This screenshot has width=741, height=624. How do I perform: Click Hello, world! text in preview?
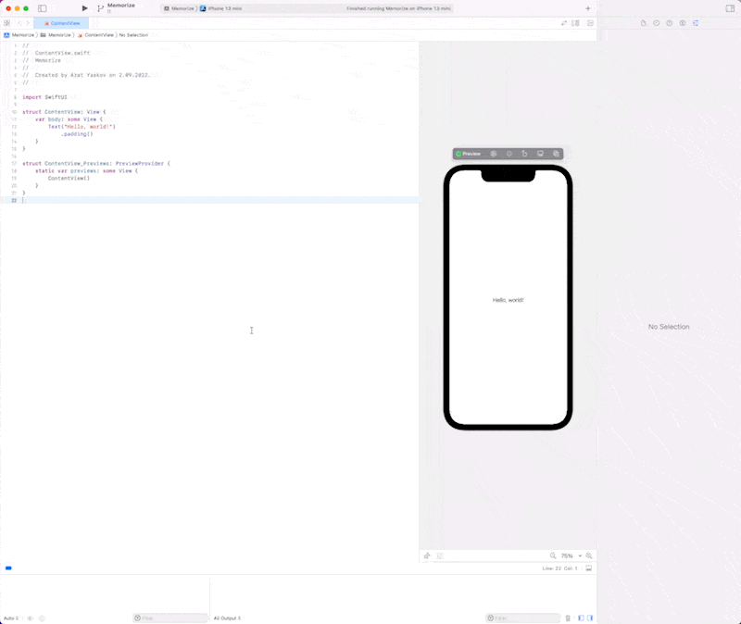tap(508, 300)
